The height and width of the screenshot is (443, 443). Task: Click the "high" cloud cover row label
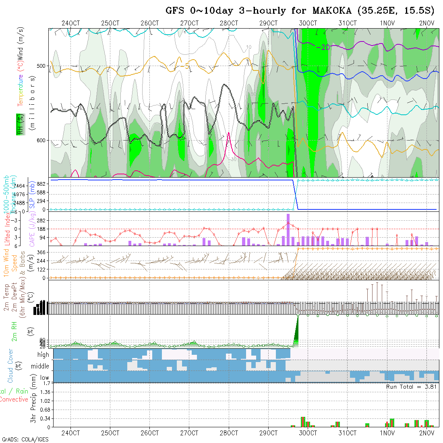43,355
